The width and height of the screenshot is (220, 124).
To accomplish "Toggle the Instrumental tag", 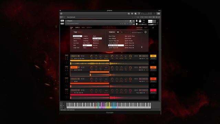I will [97, 38].
